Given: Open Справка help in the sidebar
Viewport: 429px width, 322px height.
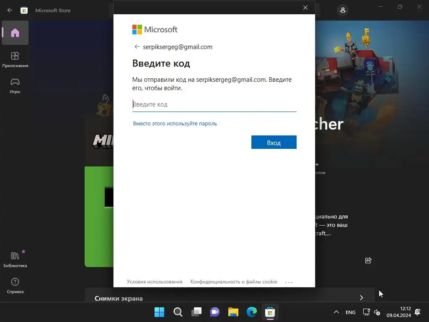Looking at the screenshot, I should tap(15, 286).
